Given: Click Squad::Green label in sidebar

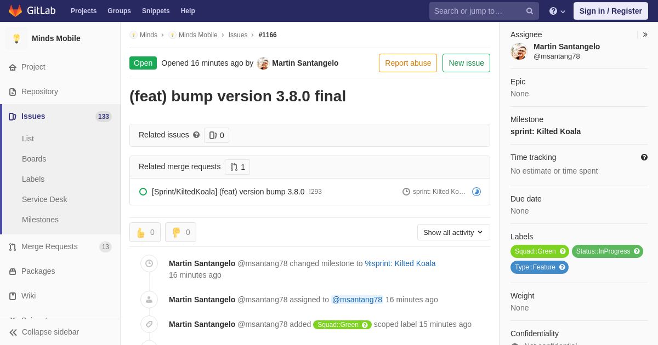Looking at the screenshot, I should click(x=540, y=251).
